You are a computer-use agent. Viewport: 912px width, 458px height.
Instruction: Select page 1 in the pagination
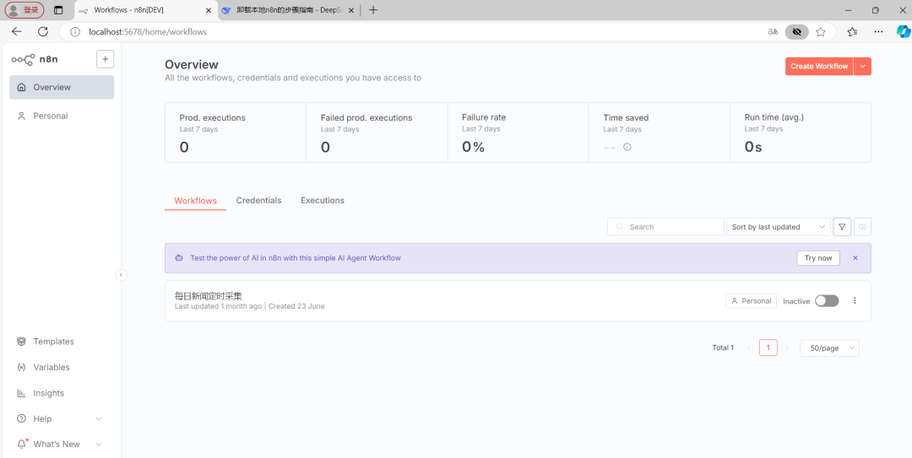coord(768,348)
